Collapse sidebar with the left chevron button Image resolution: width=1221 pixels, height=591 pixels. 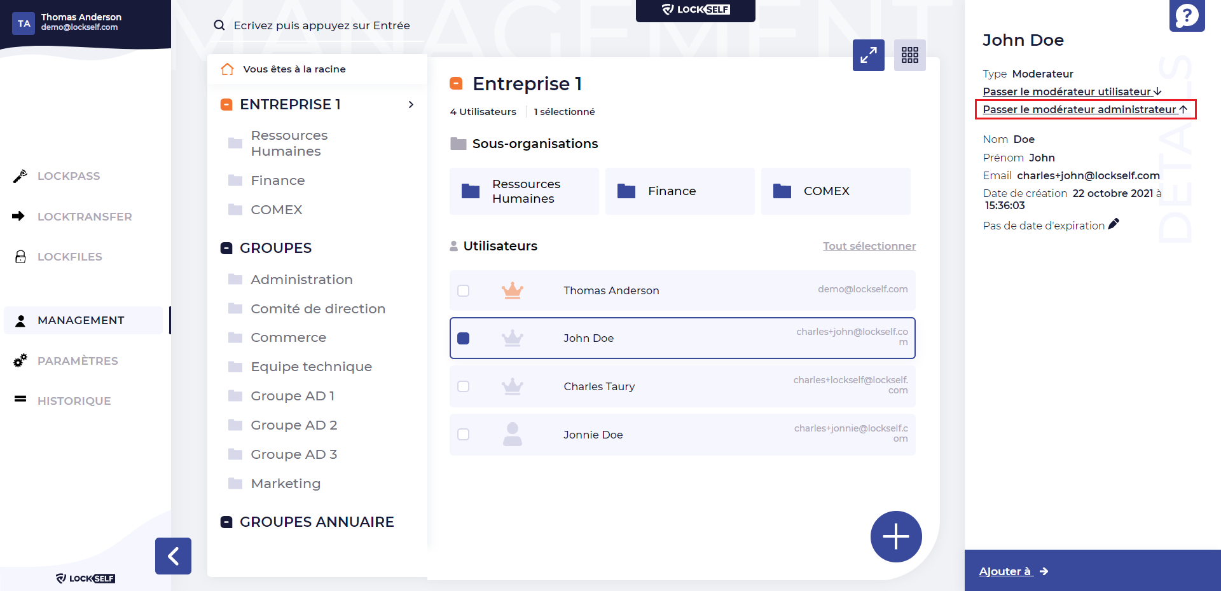pos(173,556)
